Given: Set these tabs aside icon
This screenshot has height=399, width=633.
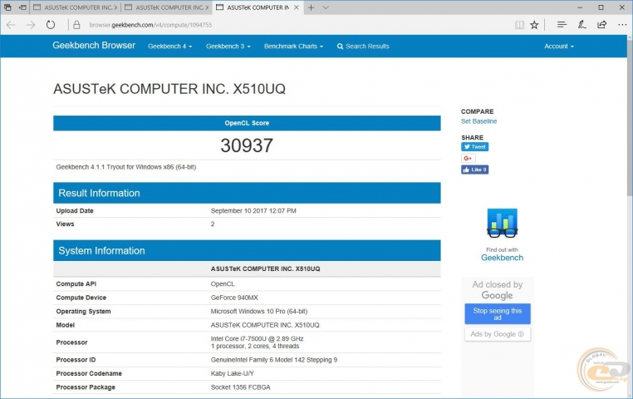Looking at the screenshot, I should [x=23, y=7].
